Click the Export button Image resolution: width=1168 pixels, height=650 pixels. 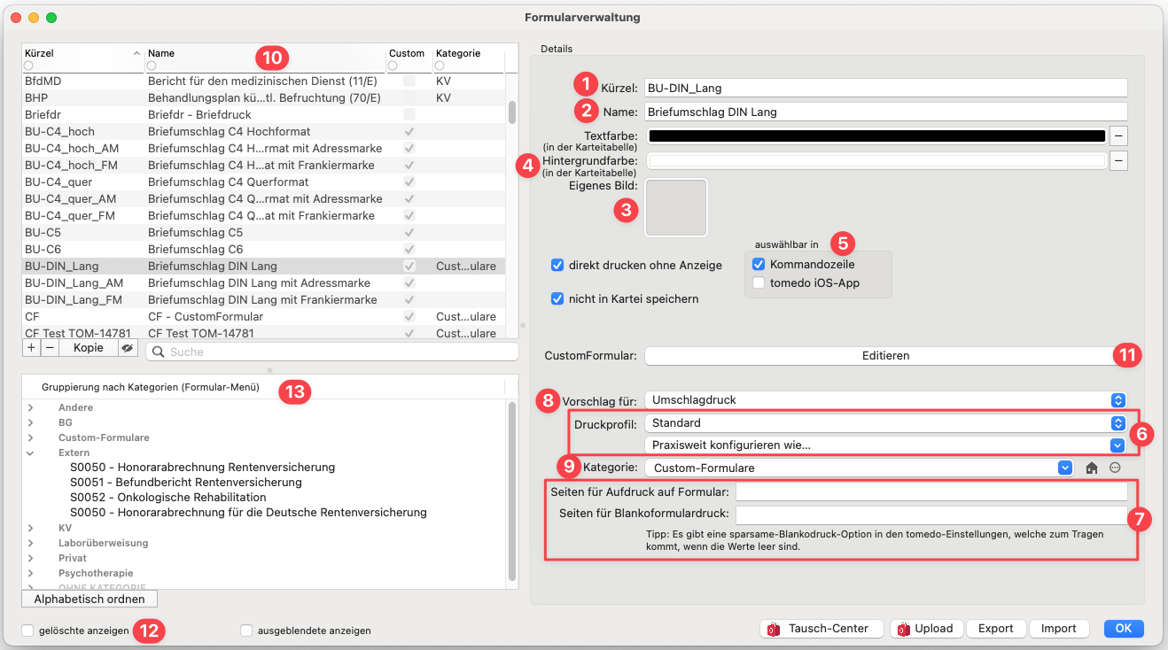point(995,629)
